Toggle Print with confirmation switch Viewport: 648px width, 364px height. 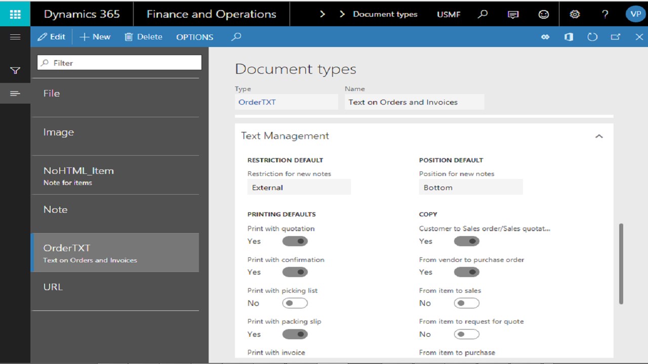click(295, 272)
